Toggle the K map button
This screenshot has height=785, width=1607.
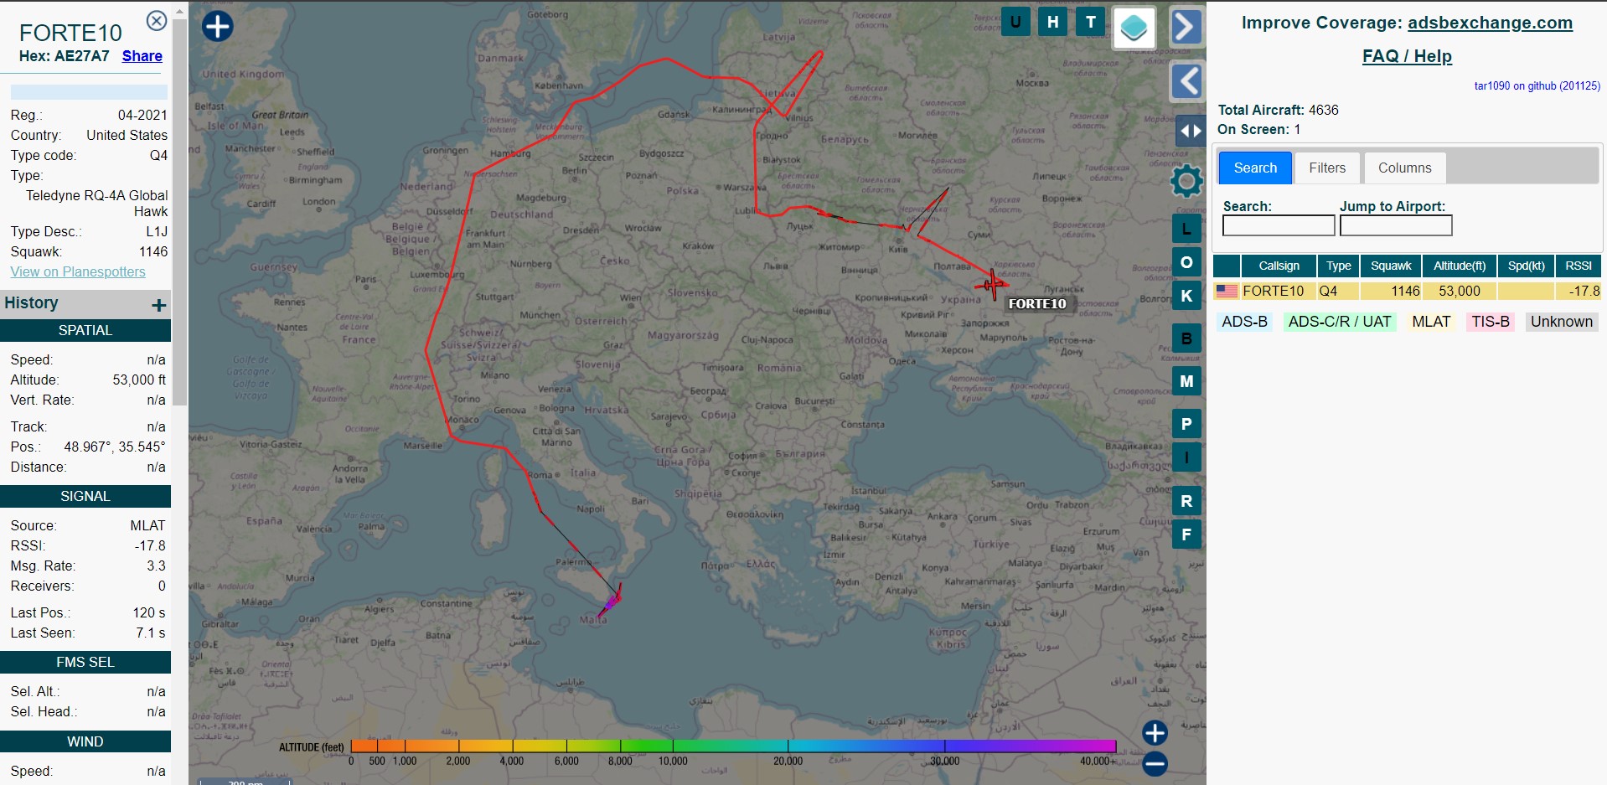(x=1186, y=296)
